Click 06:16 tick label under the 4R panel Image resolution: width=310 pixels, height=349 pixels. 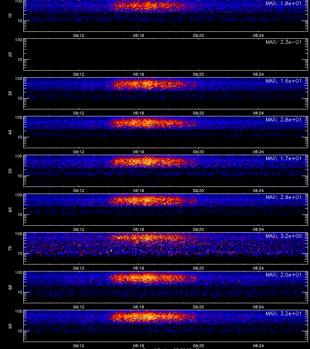click(138, 152)
